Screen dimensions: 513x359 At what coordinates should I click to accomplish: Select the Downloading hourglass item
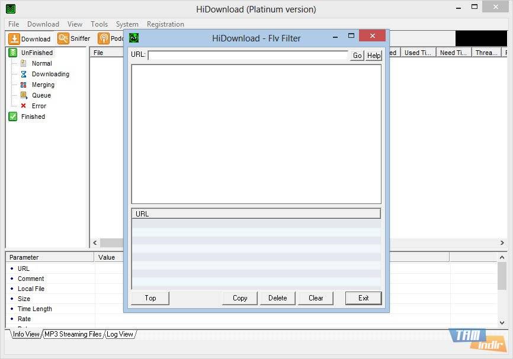[24, 74]
